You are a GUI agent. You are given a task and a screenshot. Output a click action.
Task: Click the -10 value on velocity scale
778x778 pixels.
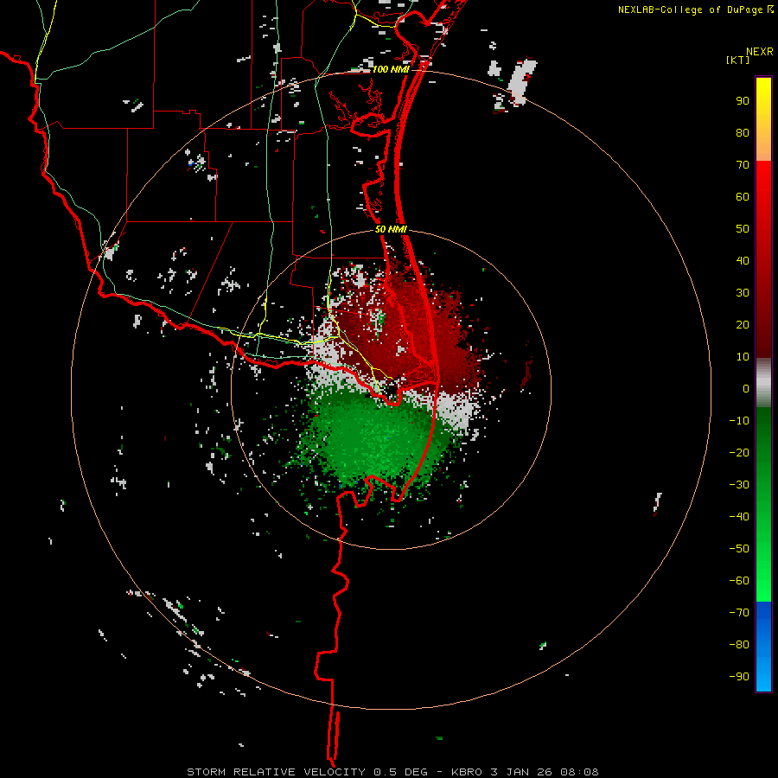(x=739, y=421)
